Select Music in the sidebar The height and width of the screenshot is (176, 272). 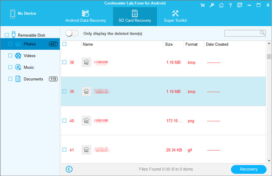[x=30, y=67]
